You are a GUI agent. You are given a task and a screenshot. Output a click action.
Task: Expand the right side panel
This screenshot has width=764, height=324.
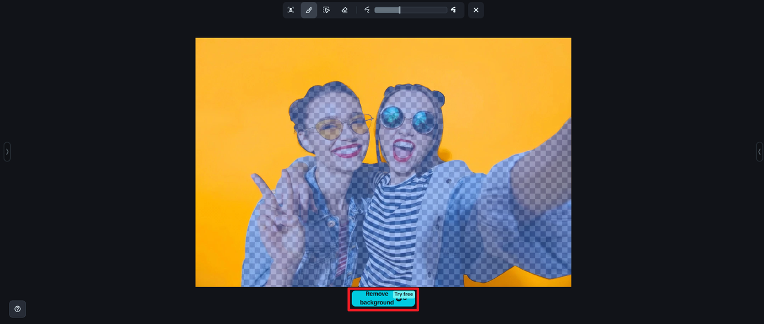point(759,152)
